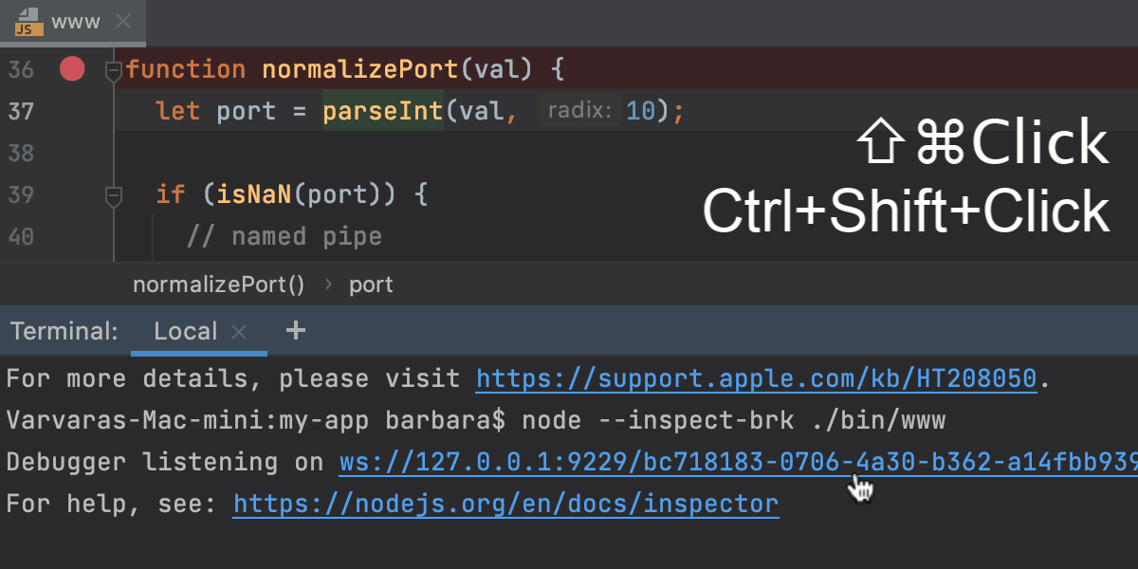Select the port breadcrumb item
This screenshot has width=1138, height=569.
pyautogui.click(x=371, y=284)
